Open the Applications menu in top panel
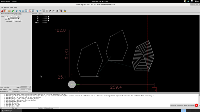This screenshot has height=112, width=200. (5, 1)
